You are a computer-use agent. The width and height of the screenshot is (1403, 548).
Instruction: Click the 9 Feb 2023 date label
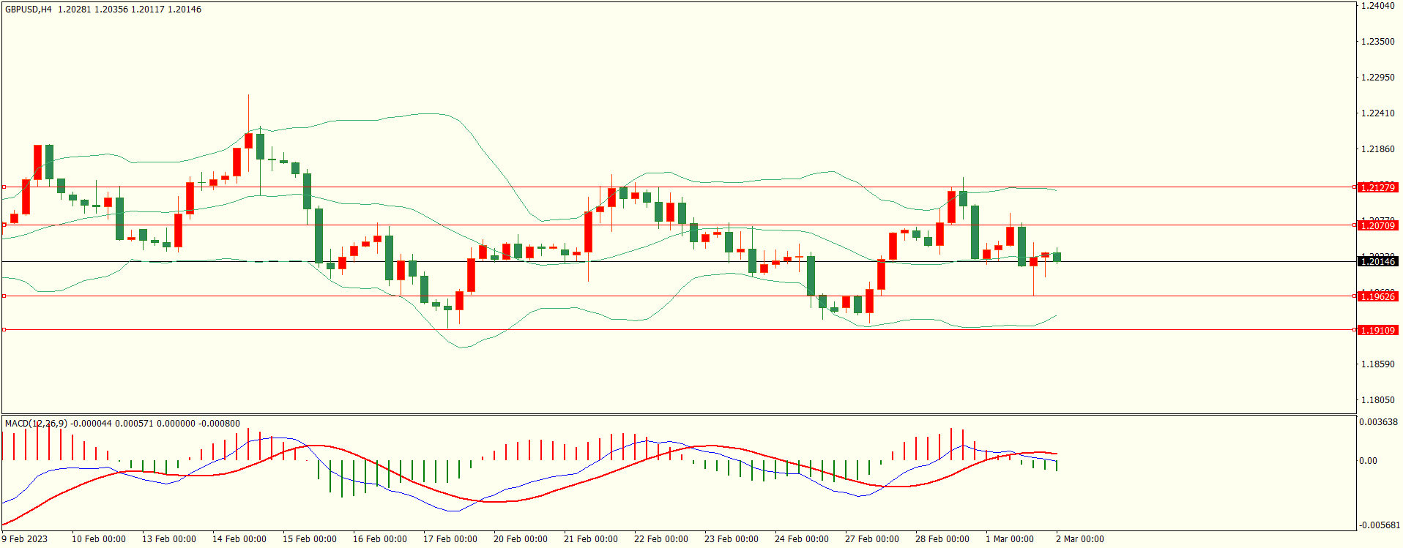(x=24, y=539)
